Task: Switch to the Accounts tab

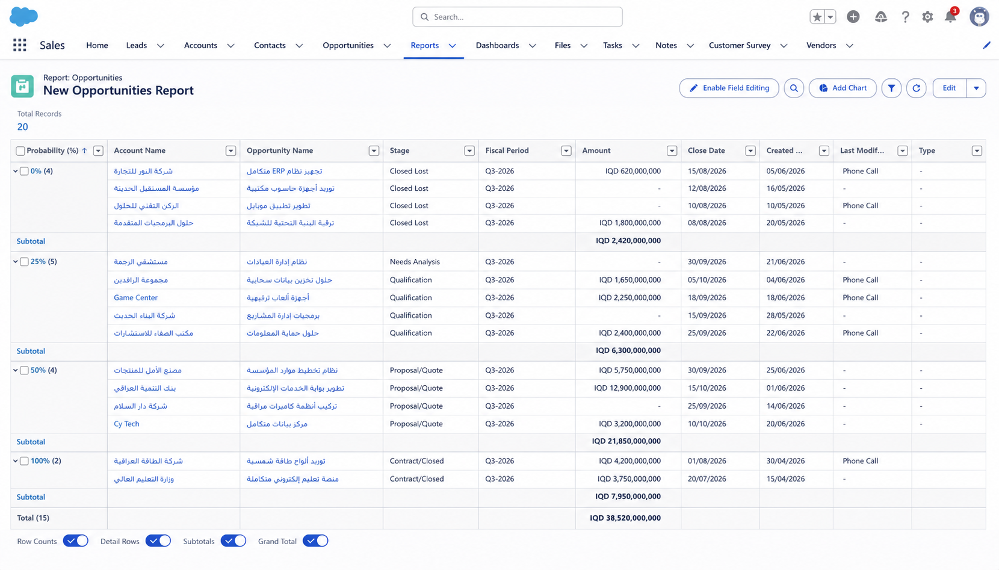Action: (200, 45)
